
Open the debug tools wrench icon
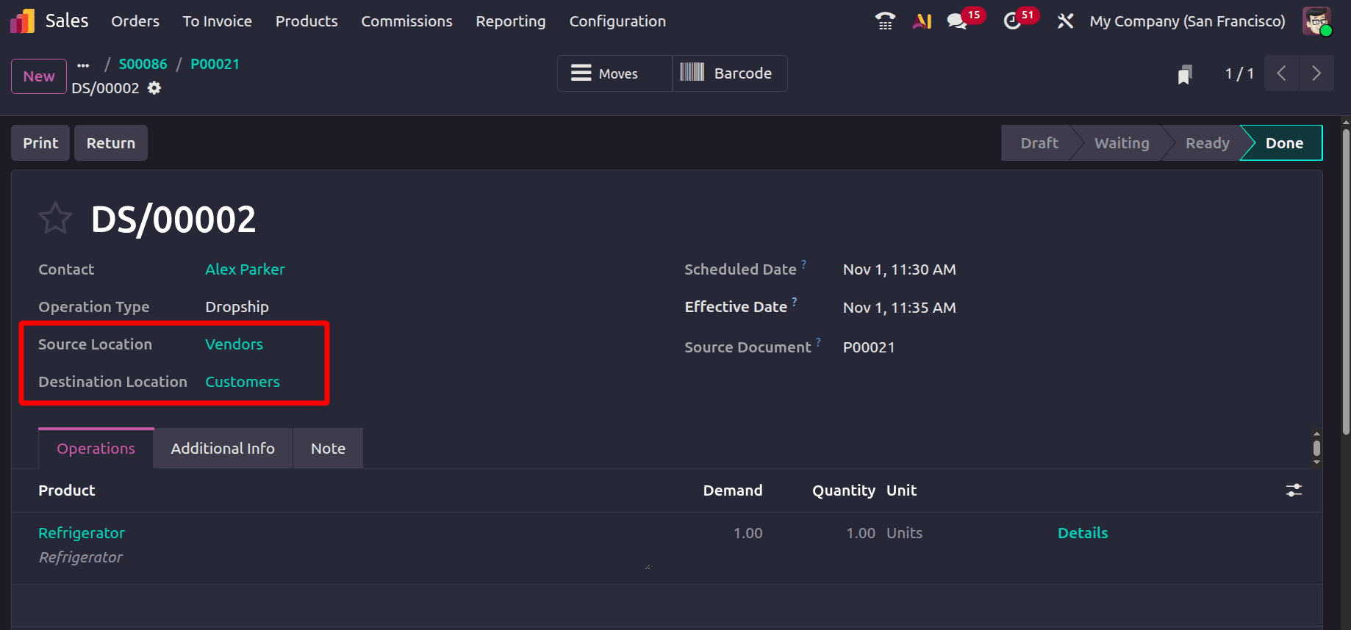point(1065,21)
